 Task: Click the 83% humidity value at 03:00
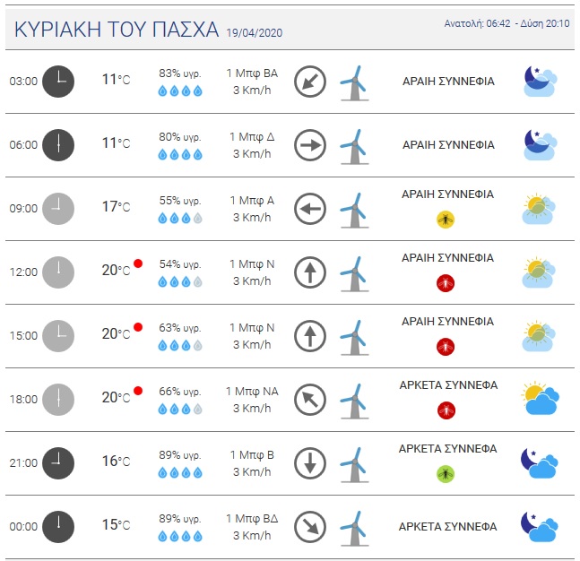180,73
